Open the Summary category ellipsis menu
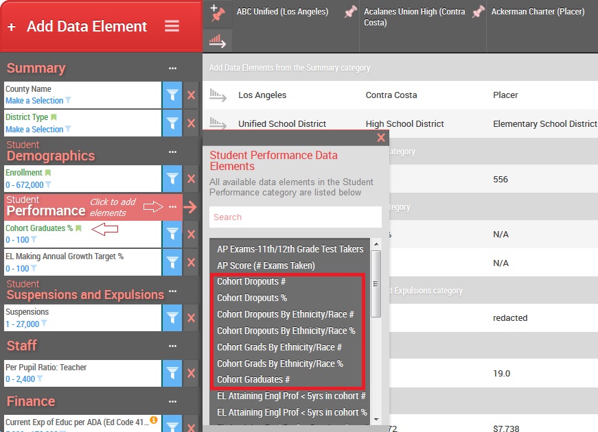 coord(172,69)
